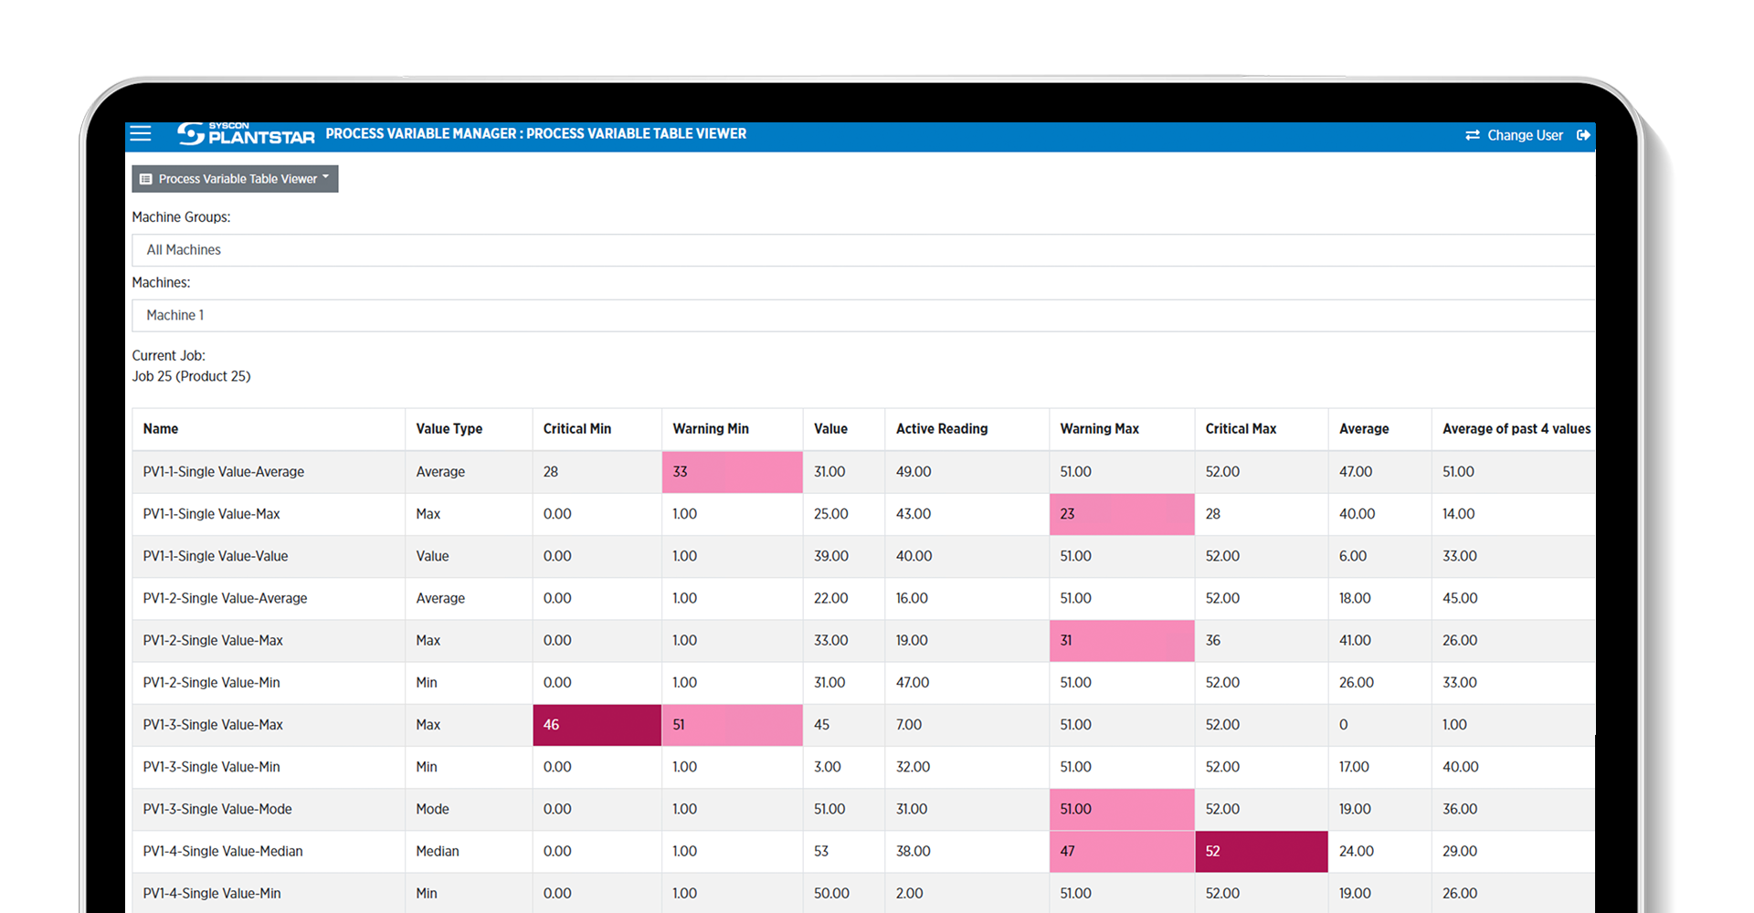The height and width of the screenshot is (913, 1754).
Task: Click the Change User swap-arrows icon
Action: [x=1473, y=135]
